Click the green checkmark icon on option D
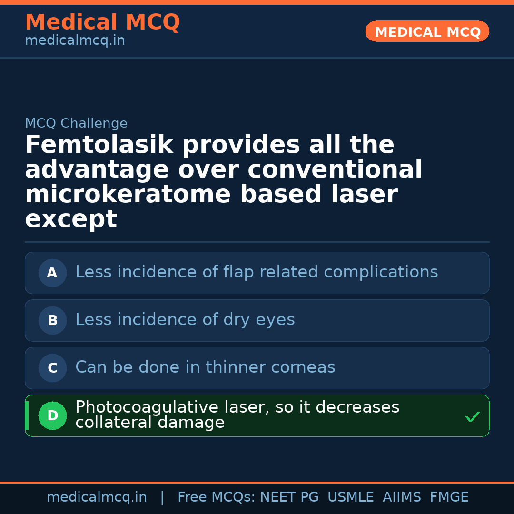 (472, 417)
